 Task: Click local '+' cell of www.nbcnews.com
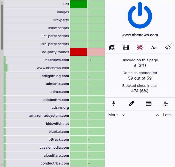pos(96,68)
